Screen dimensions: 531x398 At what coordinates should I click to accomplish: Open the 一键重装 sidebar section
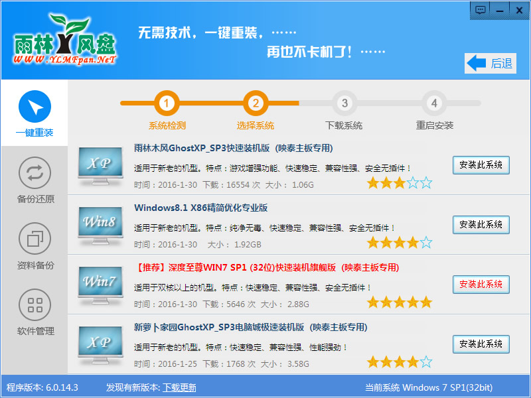35,113
